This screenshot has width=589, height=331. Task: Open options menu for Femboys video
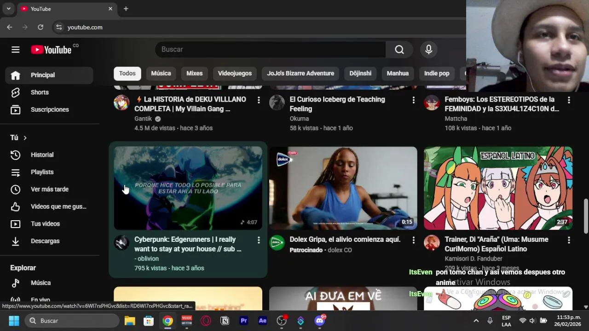(569, 100)
